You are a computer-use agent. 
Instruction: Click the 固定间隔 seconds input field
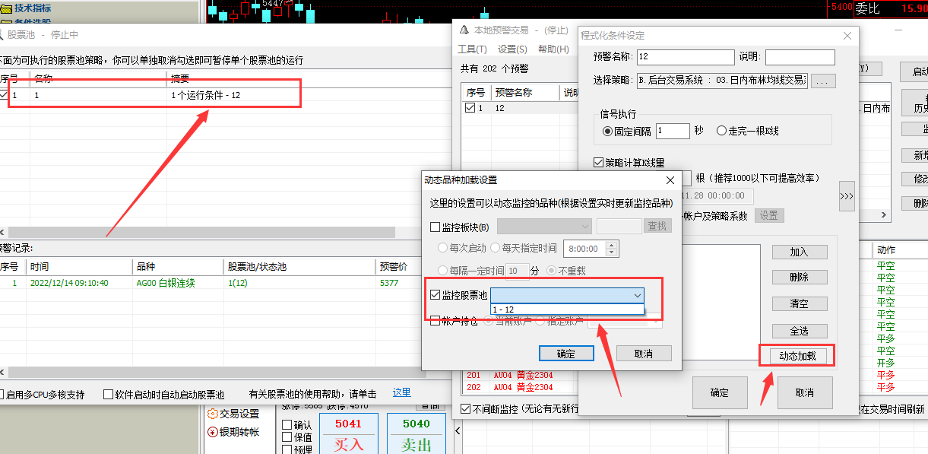[x=673, y=131]
